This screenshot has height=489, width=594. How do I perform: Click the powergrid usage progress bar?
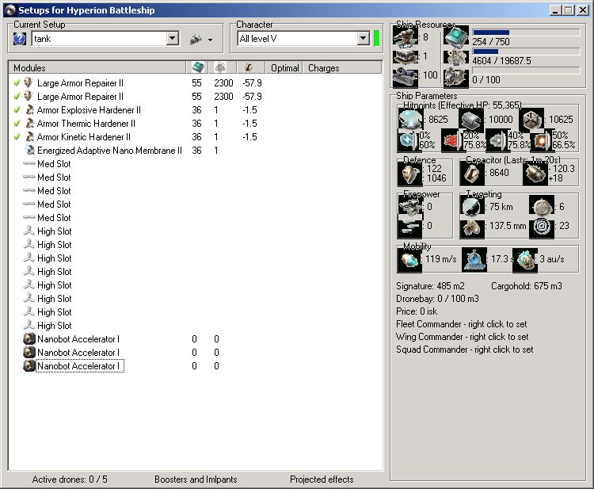(x=526, y=52)
